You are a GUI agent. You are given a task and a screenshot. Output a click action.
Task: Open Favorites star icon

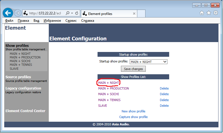[209, 13]
